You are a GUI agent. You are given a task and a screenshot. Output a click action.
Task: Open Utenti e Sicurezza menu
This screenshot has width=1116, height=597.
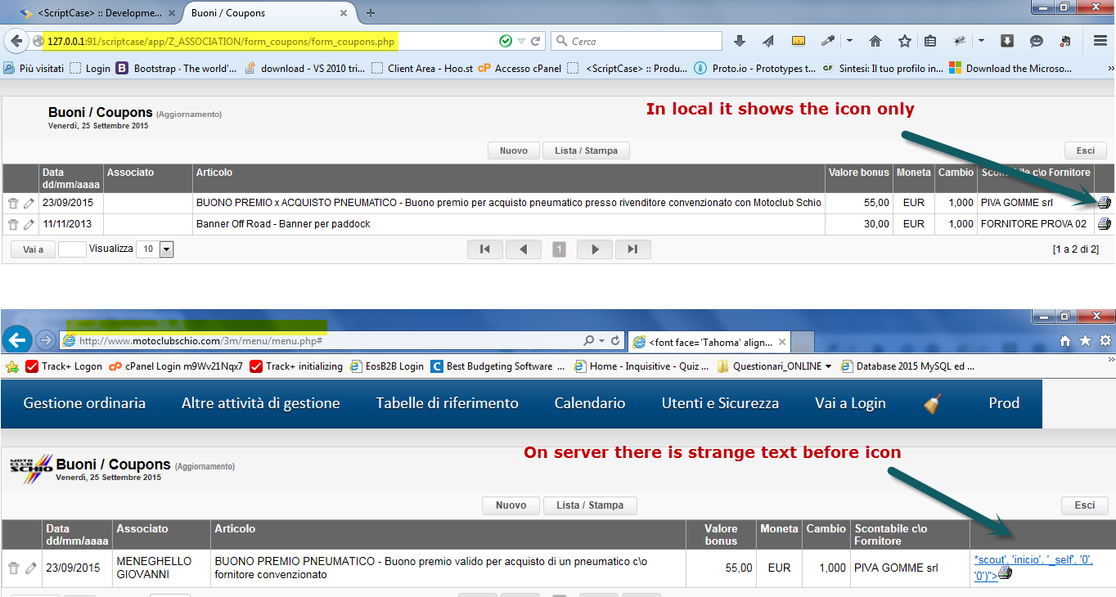[720, 403]
